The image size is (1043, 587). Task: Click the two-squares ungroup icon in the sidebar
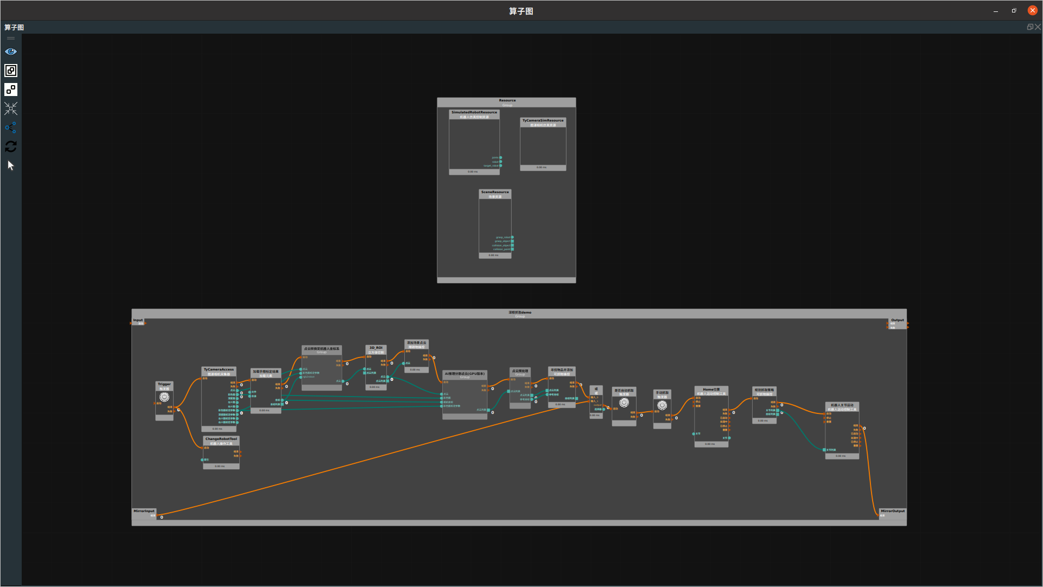pos(11,90)
